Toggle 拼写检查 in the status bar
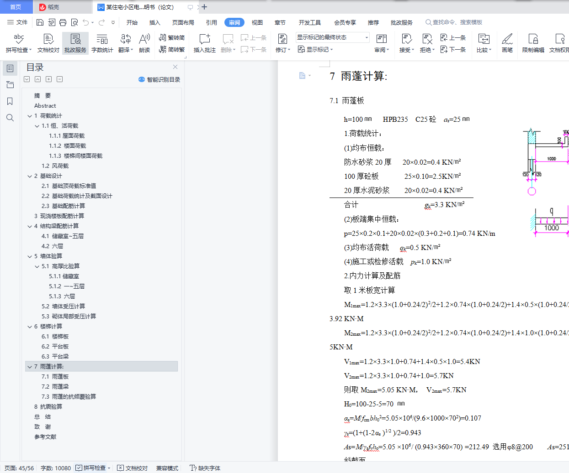 90,468
